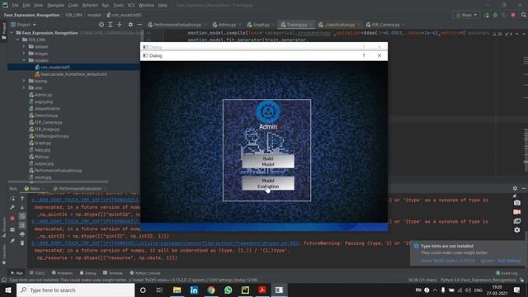The height and width of the screenshot is (297, 528).
Task: Expand the testing folder
Action: [x=24, y=81]
